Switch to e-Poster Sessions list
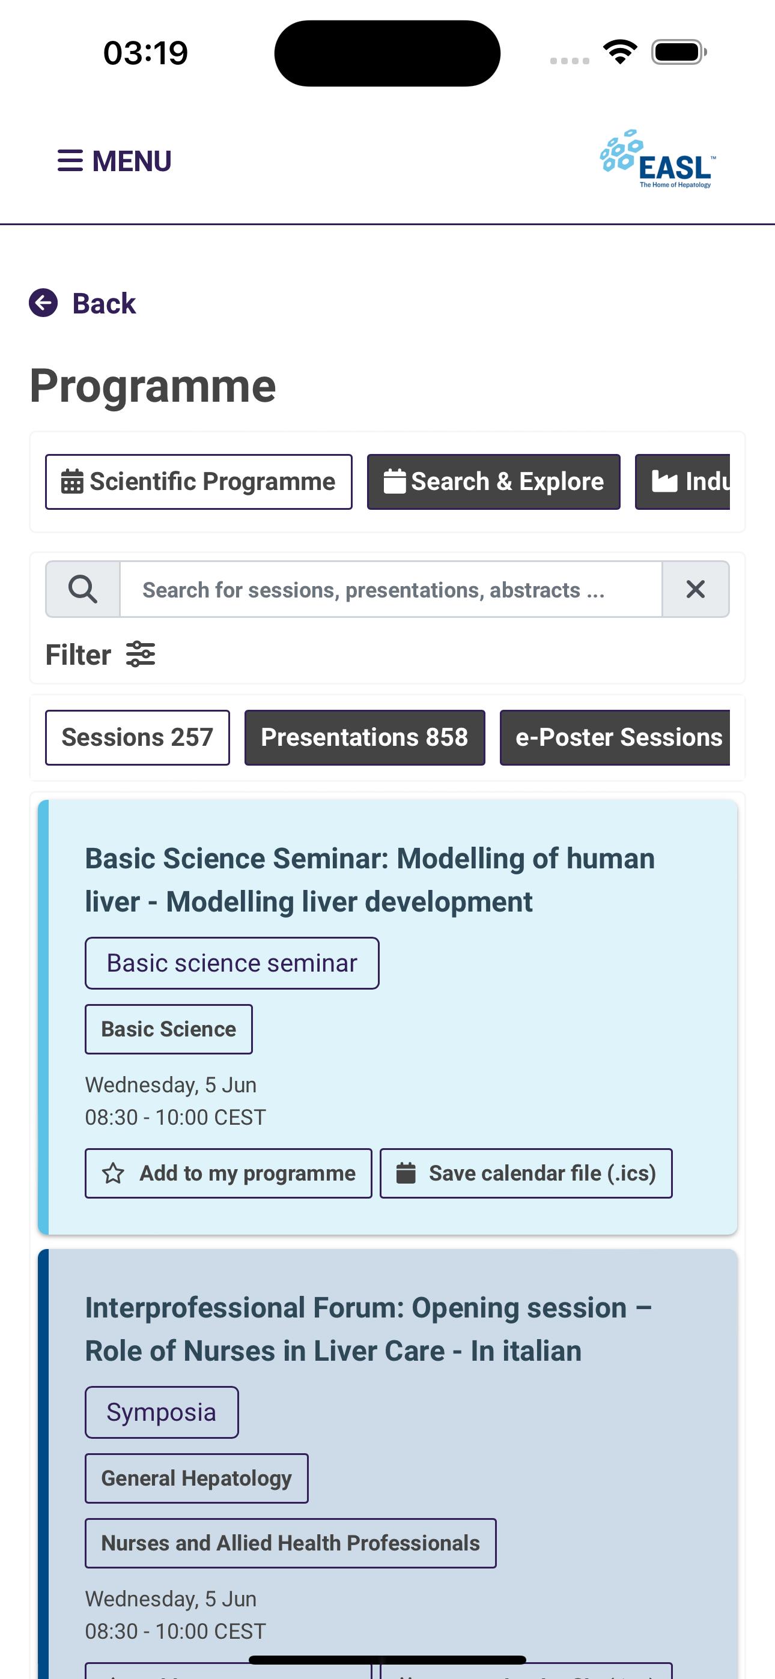The image size is (775, 1679). [x=615, y=737]
